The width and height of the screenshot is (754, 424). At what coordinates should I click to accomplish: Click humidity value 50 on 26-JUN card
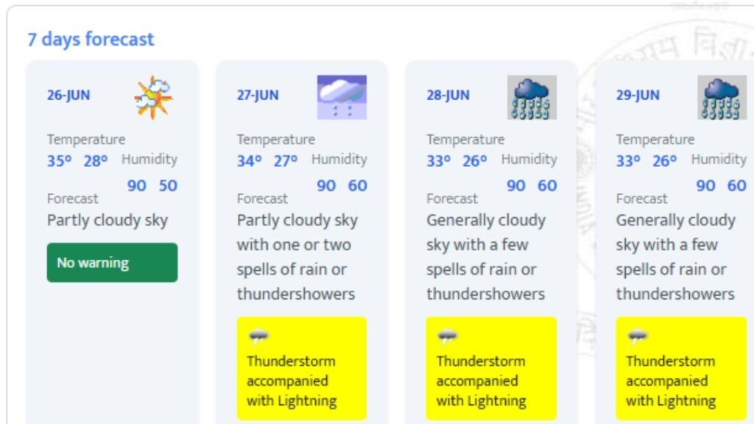168,185
